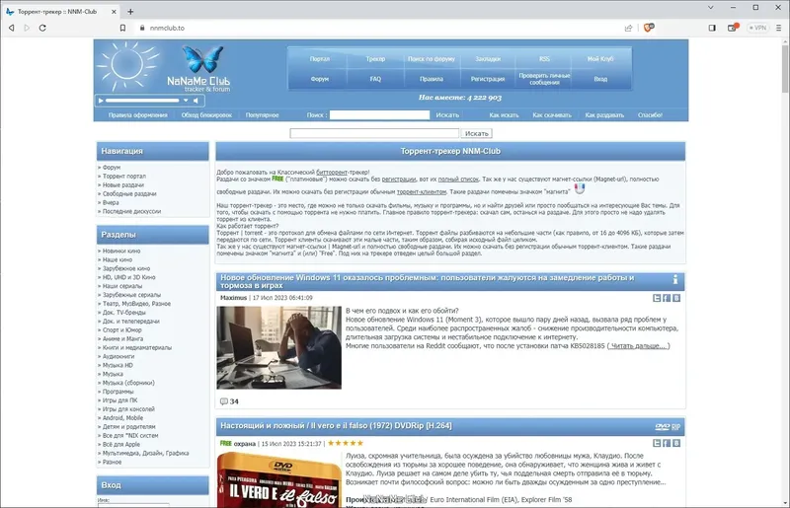This screenshot has width=790, height=508.
Task: Share Windows 11 news via Twitter icon
Action: 657,298
